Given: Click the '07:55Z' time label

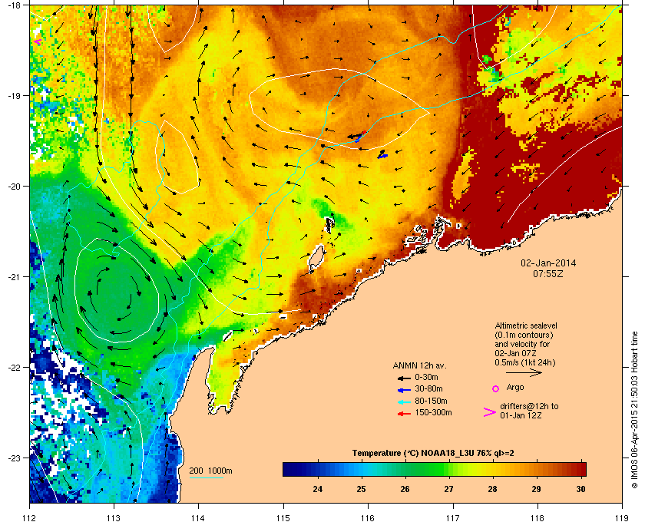Looking at the screenshot, I should tap(548, 273).
